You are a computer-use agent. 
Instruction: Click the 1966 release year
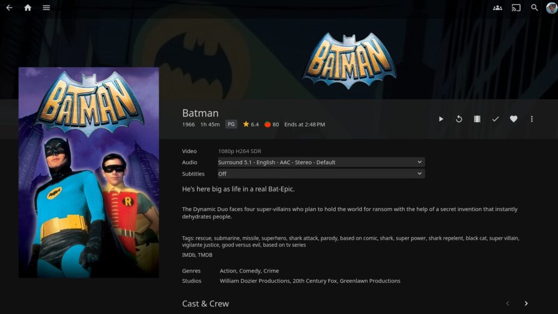pyautogui.click(x=188, y=124)
